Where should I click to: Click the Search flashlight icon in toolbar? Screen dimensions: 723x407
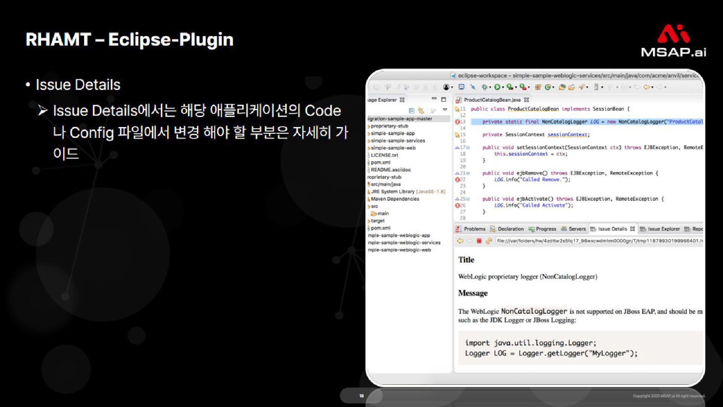pos(581,87)
